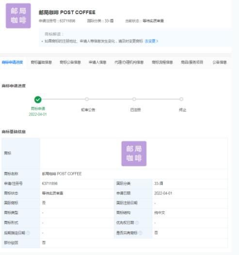Click the info icon beside 优先权日期
Screen dimensions: 239x255
[x=137, y=223]
